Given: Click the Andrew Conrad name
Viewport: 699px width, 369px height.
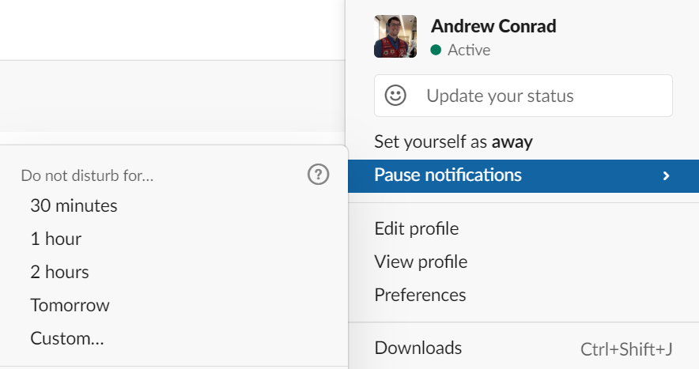Looking at the screenshot, I should pos(493,25).
